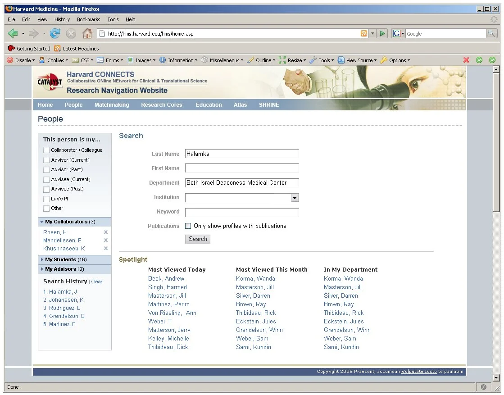Click the status bar icon at bottom right
The width and height of the screenshot is (504, 395).
483,387
